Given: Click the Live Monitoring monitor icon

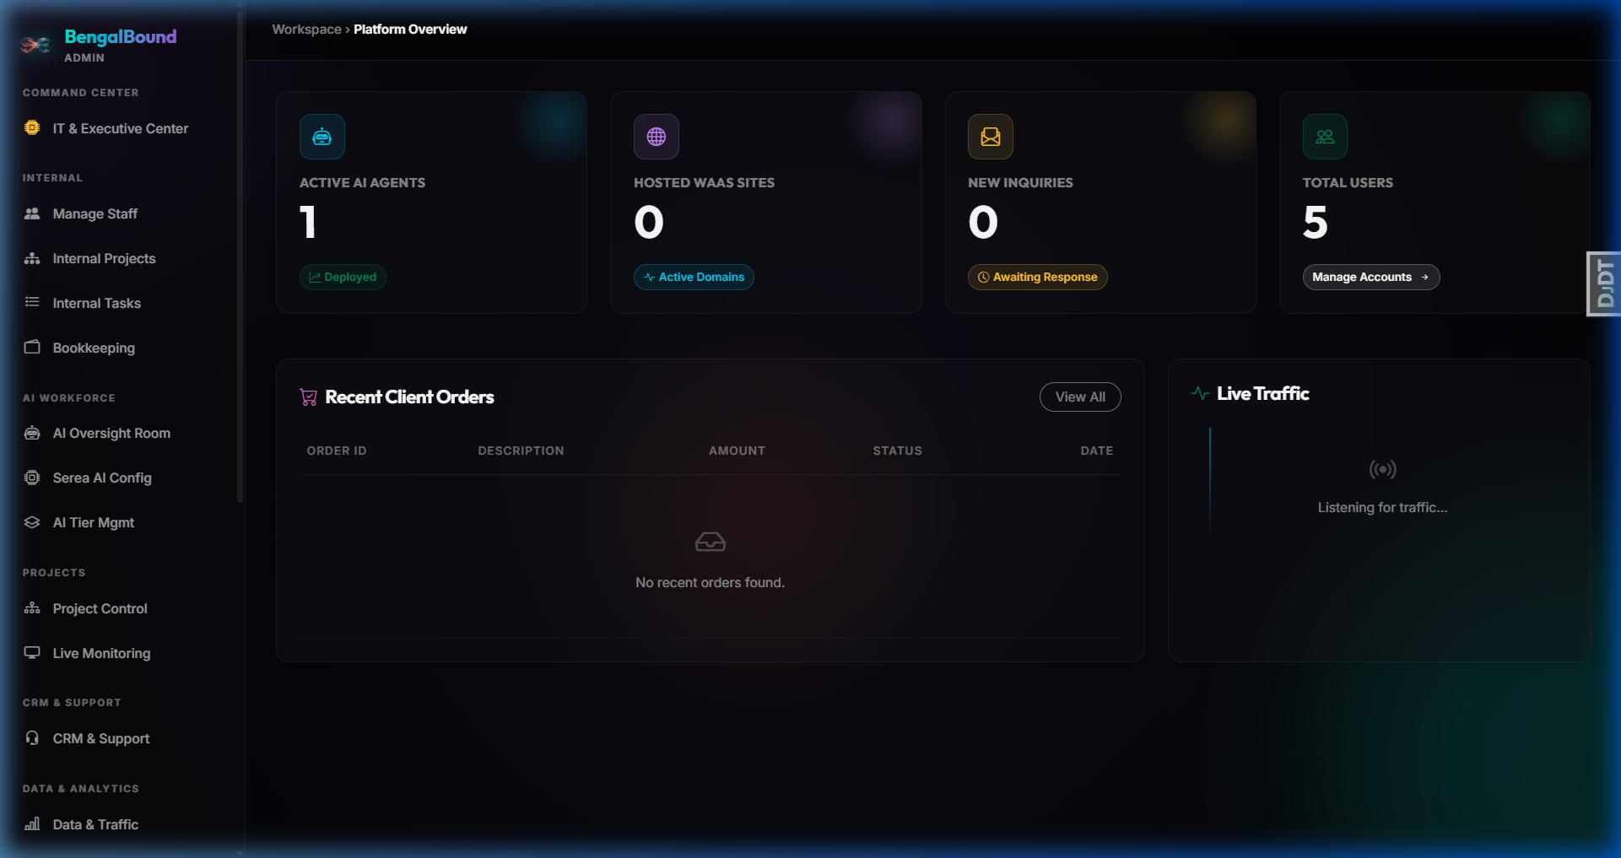Looking at the screenshot, I should tap(32, 652).
